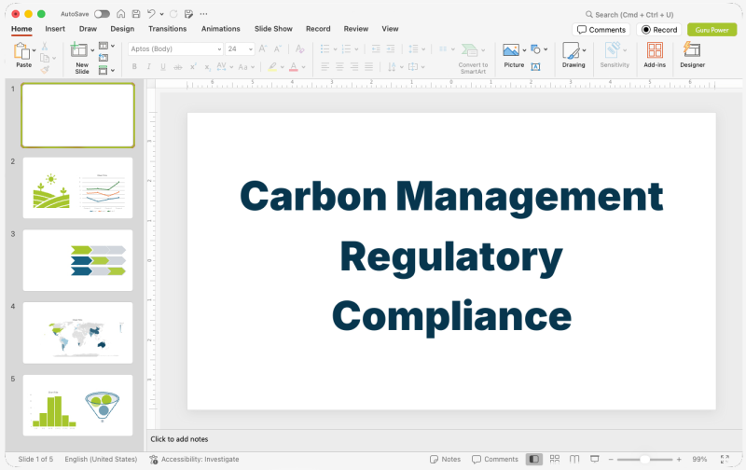This screenshot has width=746, height=470.
Task: Click the Paste clipboard icon
Action: pos(21,50)
